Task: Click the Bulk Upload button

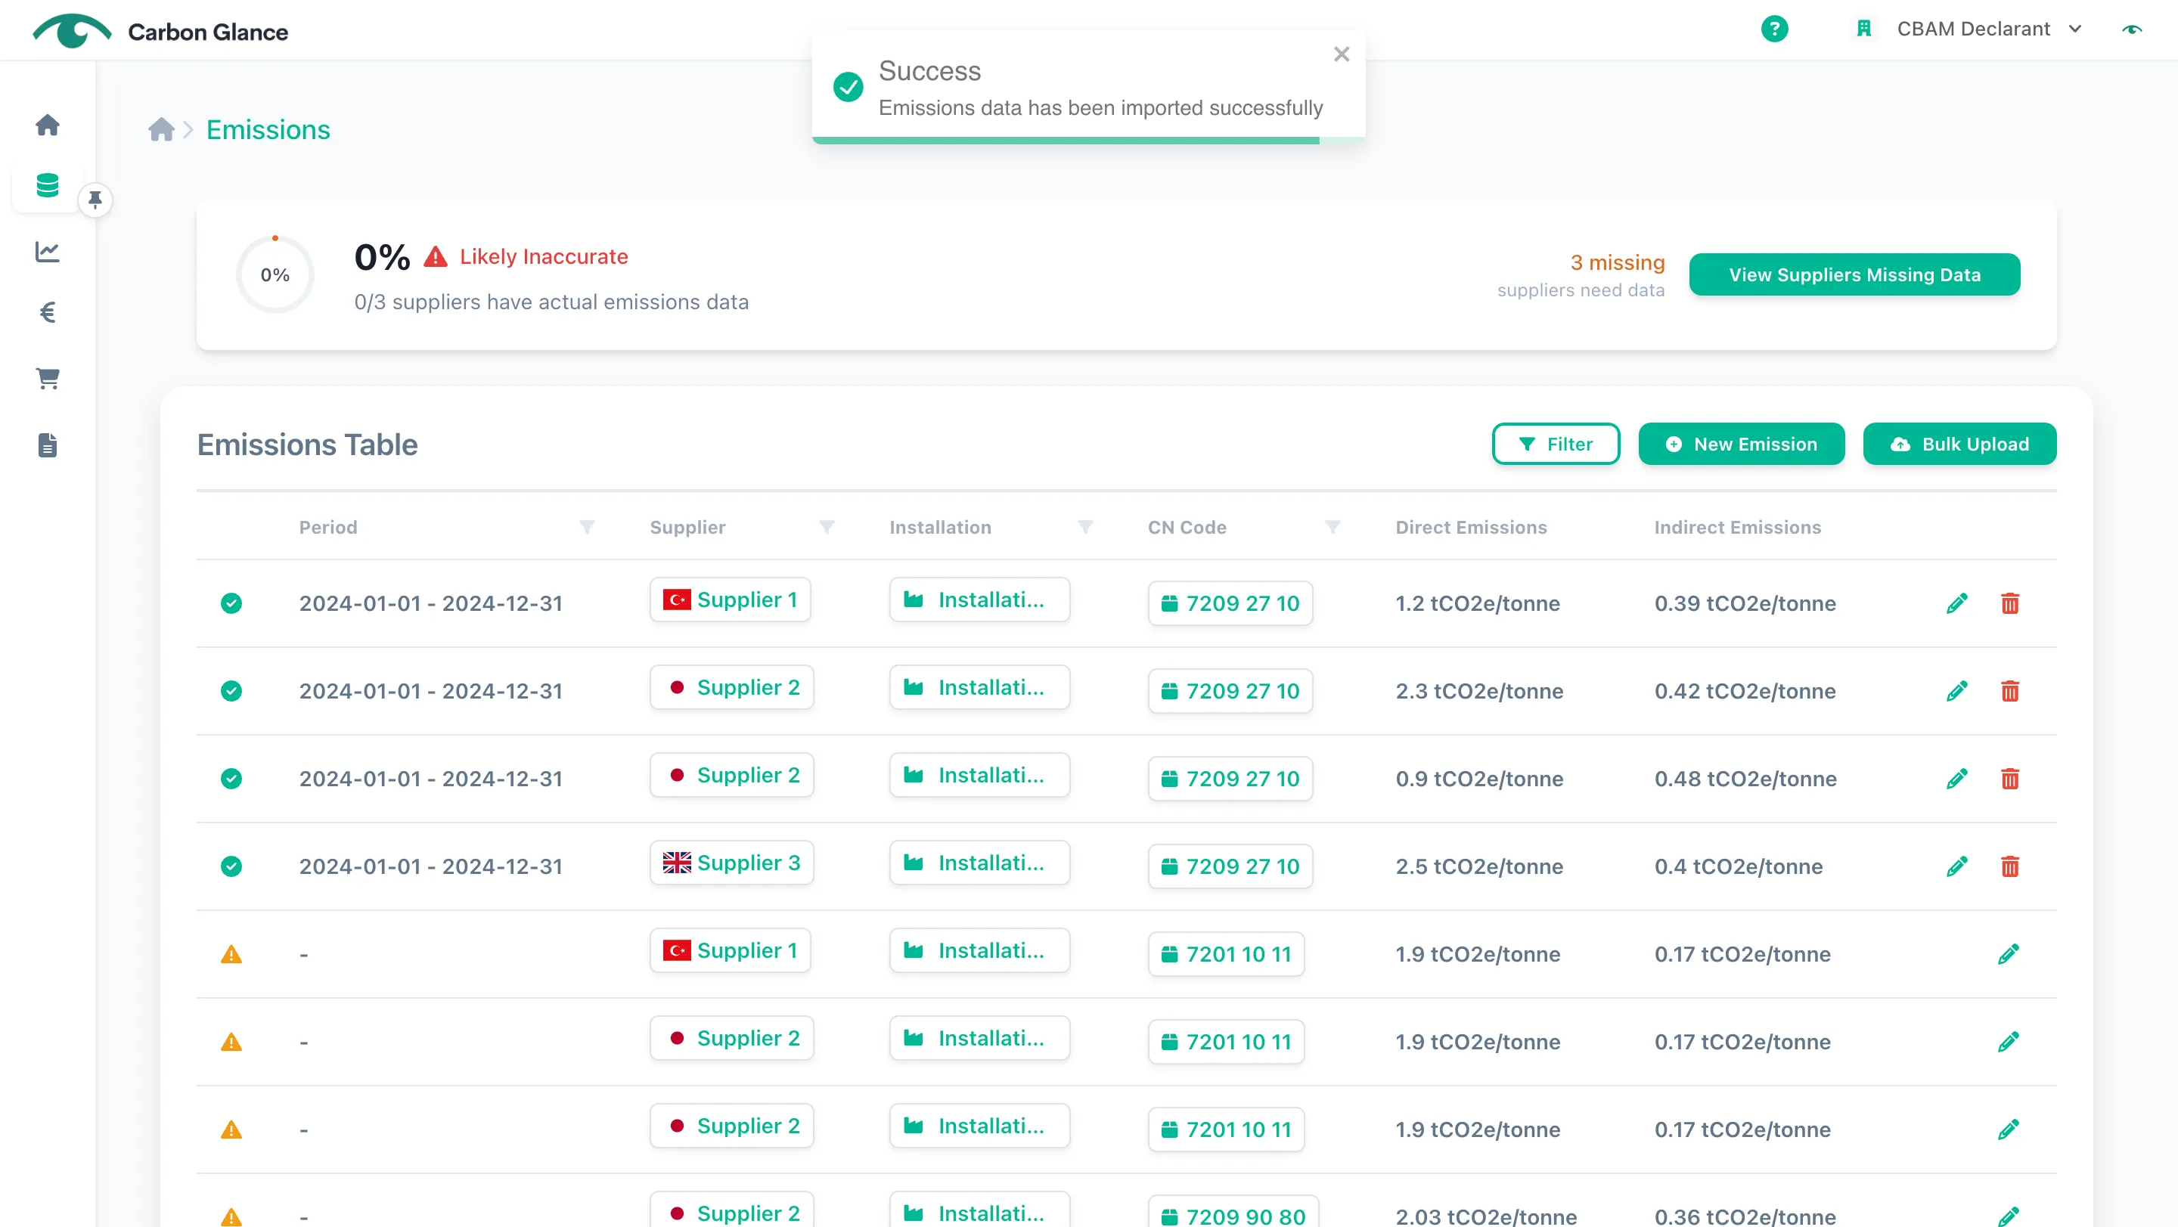Action: tap(1959, 444)
